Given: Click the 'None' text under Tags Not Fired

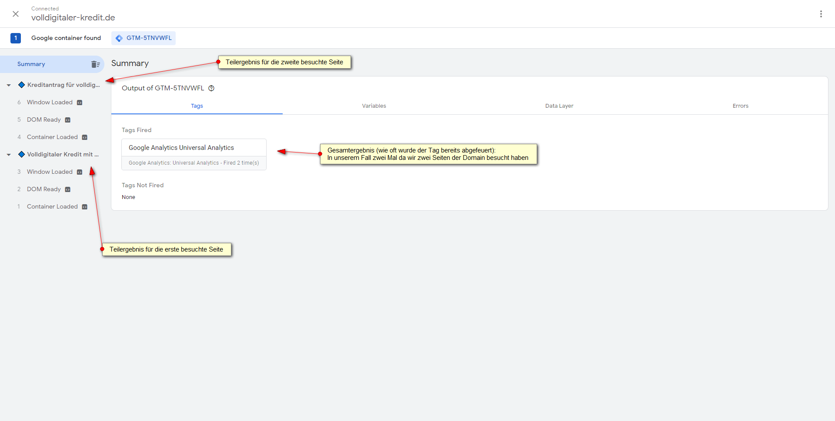Looking at the screenshot, I should click(128, 197).
